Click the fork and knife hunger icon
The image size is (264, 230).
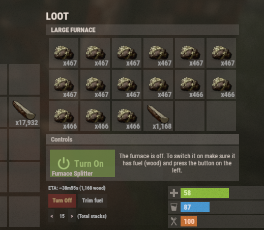pos(174,221)
